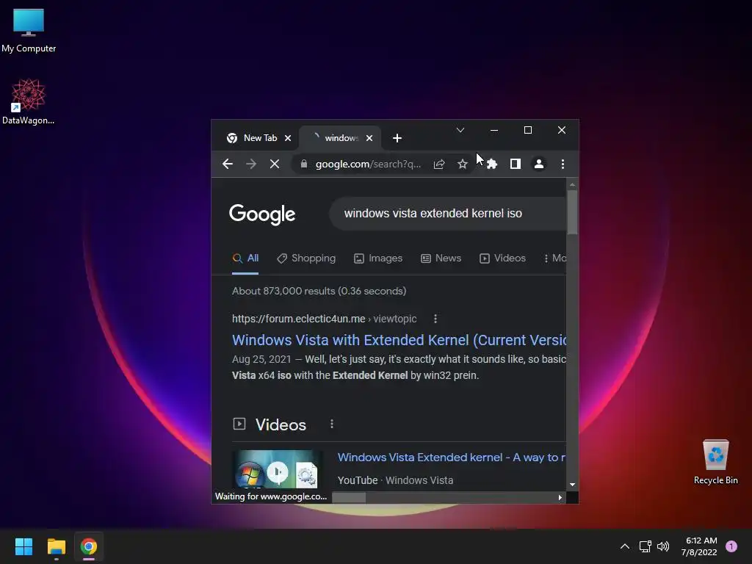Click the horizontal scrollbar thumb

coord(349,497)
